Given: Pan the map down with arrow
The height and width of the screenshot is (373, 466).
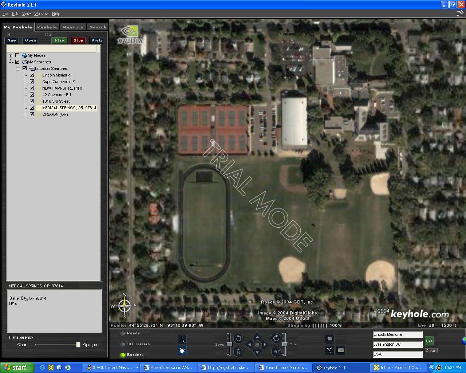Looking at the screenshot, I should (x=257, y=353).
